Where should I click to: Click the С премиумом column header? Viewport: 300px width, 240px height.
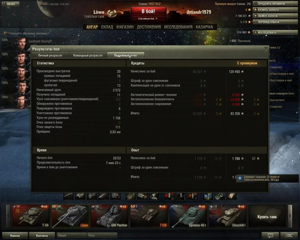pyautogui.click(x=247, y=63)
